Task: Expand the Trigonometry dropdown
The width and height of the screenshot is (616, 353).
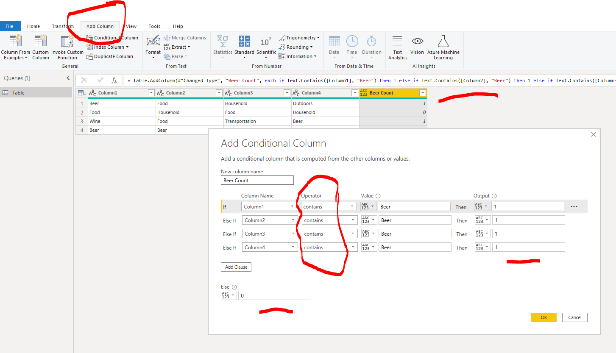Action: pyautogui.click(x=318, y=38)
